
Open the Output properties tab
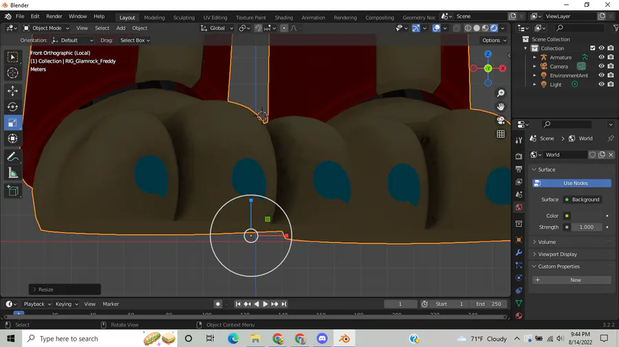pos(519,169)
